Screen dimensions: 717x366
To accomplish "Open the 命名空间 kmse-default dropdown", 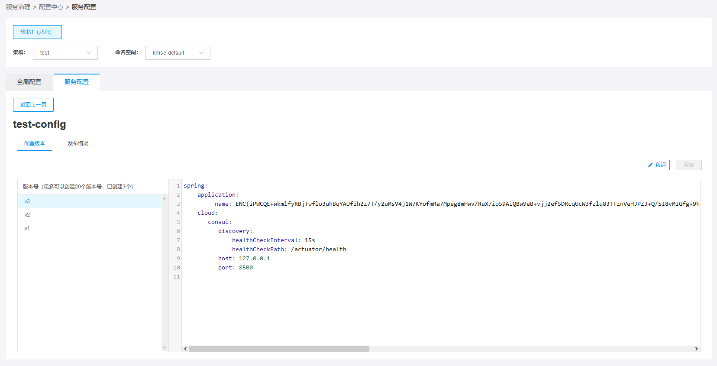I will point(178,53).
